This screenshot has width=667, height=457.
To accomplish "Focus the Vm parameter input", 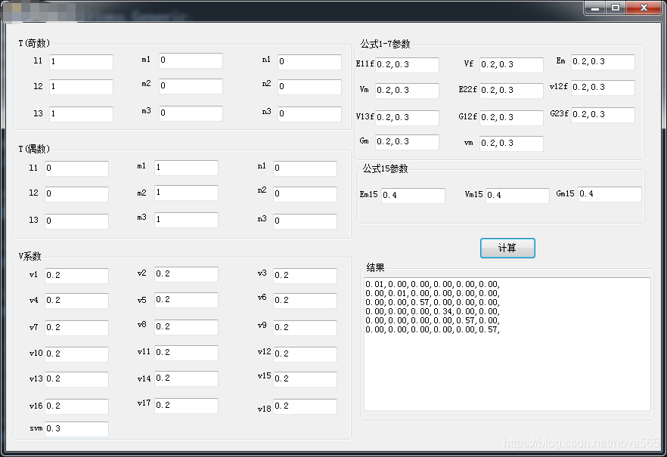I will 407,91.
